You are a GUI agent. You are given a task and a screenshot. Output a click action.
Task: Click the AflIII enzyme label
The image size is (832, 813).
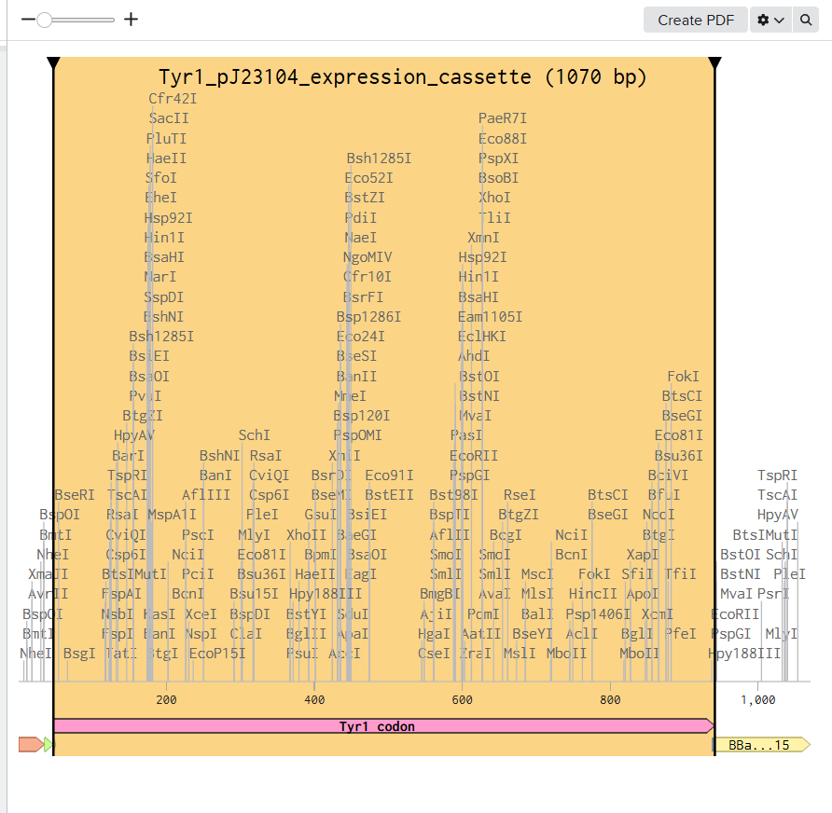(206, 495)
